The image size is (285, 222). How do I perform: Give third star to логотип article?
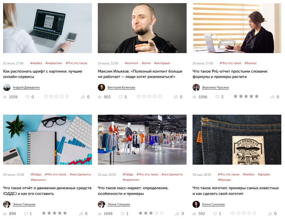point(244,213)
